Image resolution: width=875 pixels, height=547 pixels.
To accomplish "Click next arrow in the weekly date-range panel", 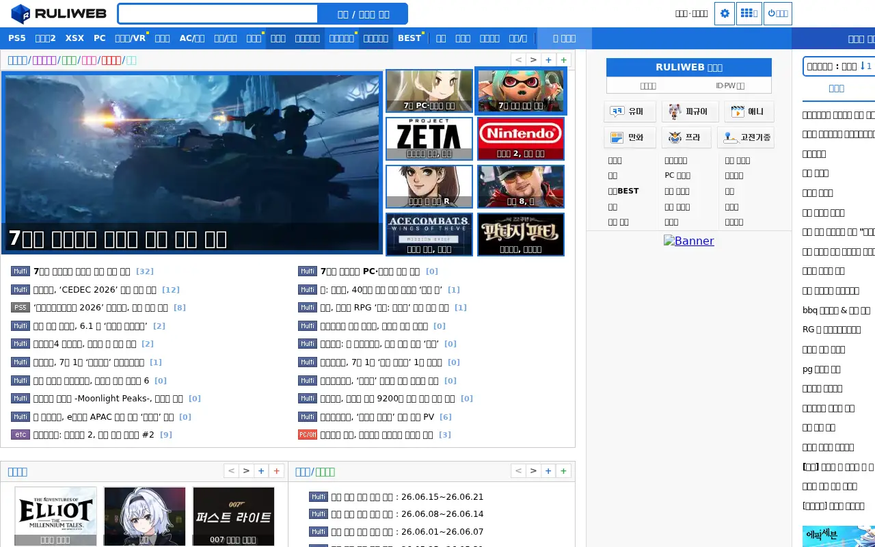I will (x=533, y=471).
